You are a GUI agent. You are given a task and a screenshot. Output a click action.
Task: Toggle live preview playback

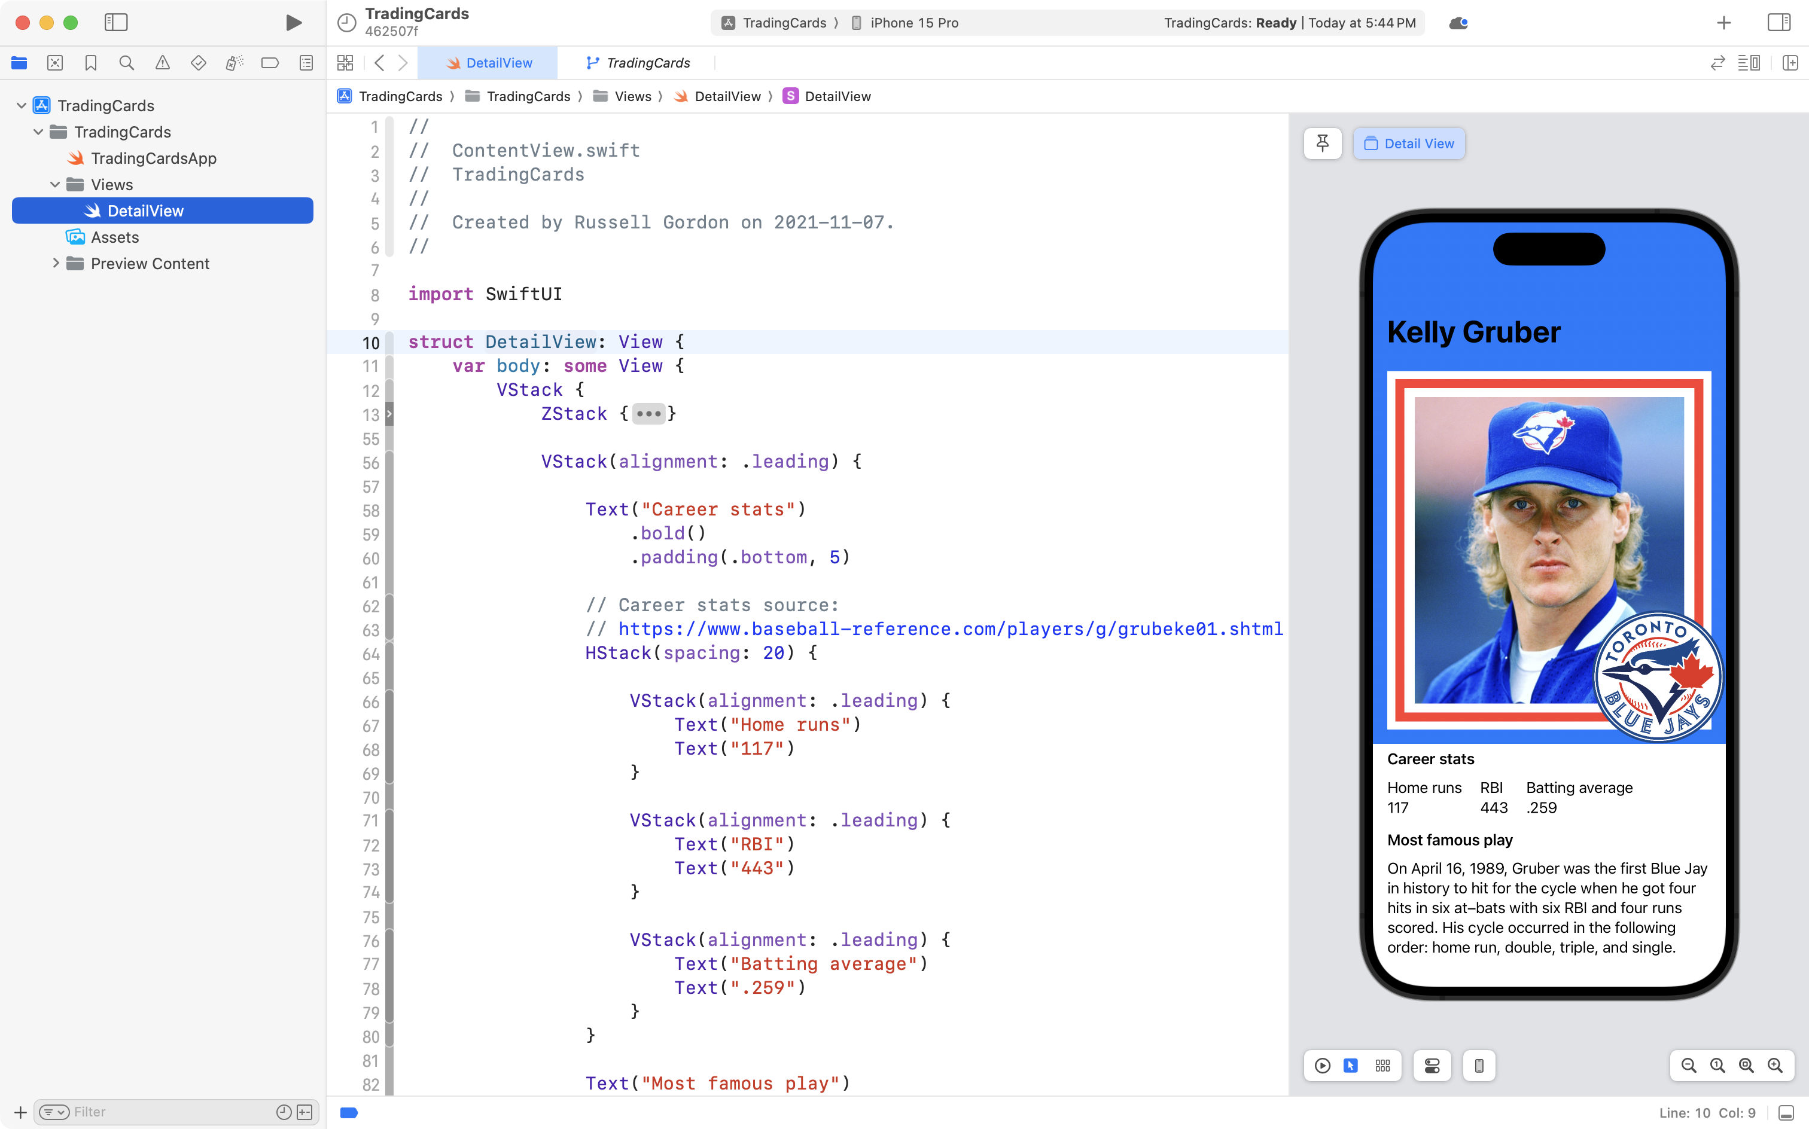pos(1321,1066)
